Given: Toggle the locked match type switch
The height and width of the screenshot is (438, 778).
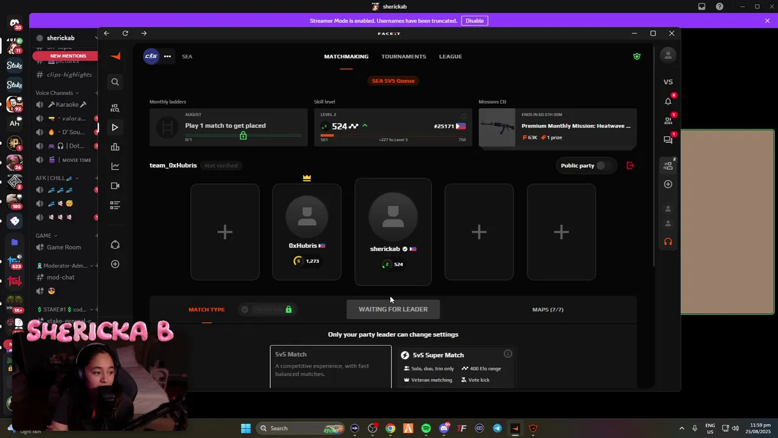Looking at the screenshot, I should [267, 309].
